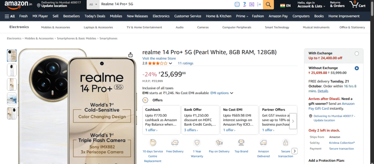374x164 pixels.
Task: Click the Amazon.in logo
Action: (x=18, y=4)
